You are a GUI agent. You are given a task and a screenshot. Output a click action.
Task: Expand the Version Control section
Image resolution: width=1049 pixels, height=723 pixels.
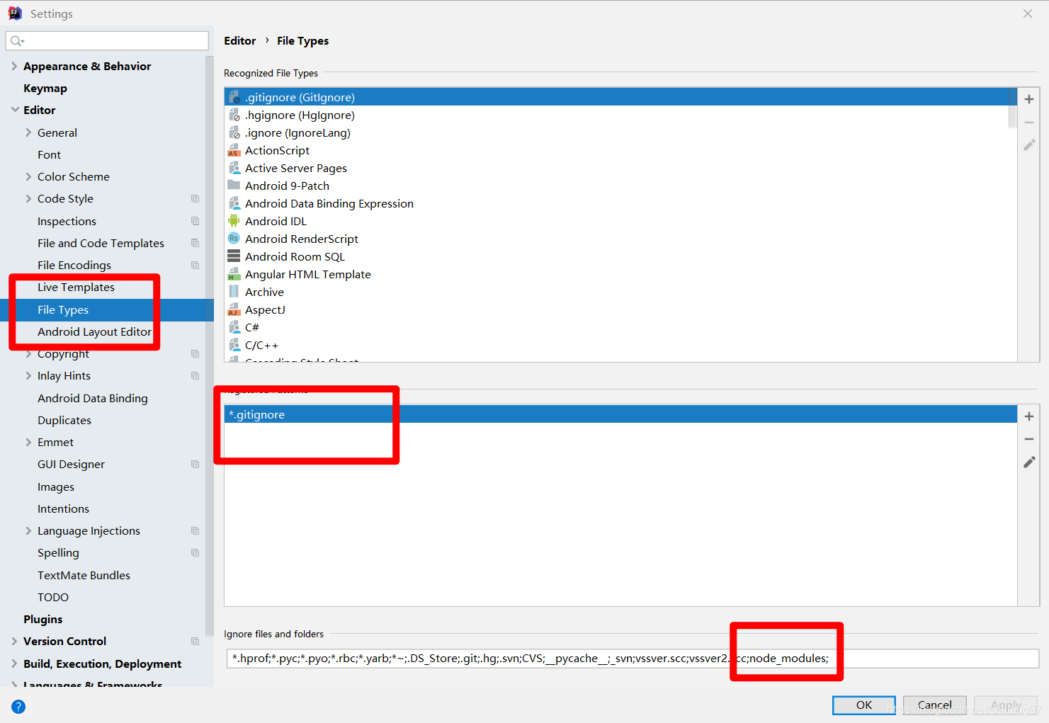[14, 641]
